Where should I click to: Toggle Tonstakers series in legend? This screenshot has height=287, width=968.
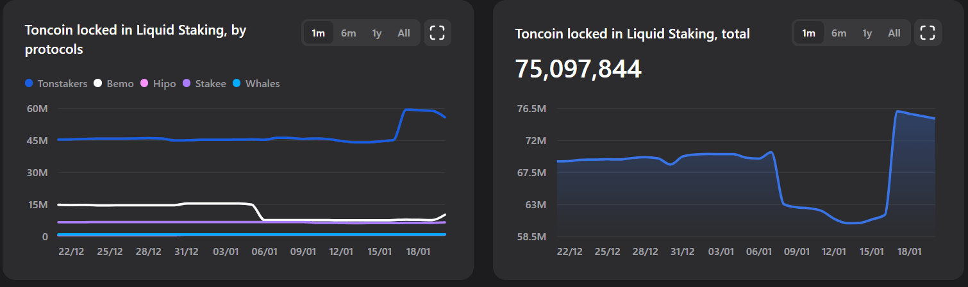(56, 83)
